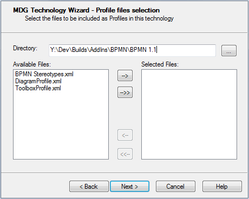Move all files with the -->> button
Image resolution: width=249 pixels, height=199 pixels.
(x=125, y=92)
